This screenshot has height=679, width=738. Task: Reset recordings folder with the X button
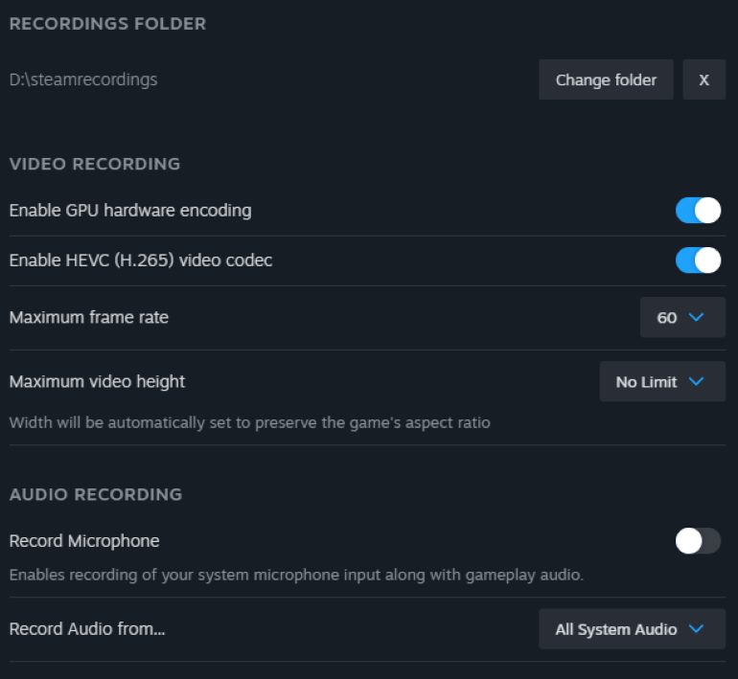[x=703, y=79]
